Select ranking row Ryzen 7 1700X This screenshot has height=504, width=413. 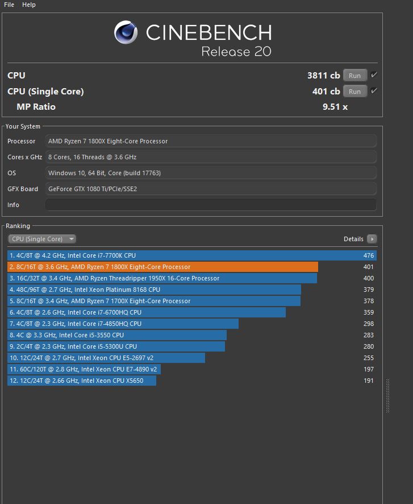point(192,301)
